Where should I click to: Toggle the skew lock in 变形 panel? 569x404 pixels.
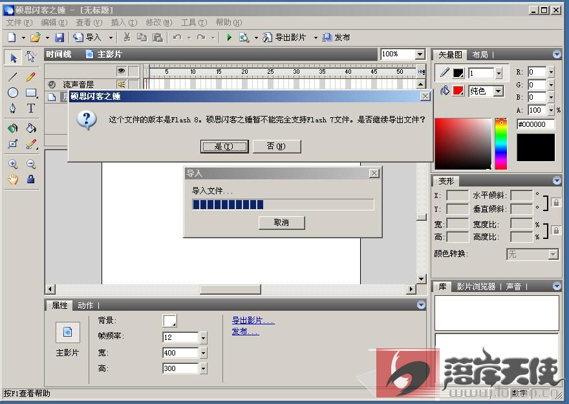[x=556, y=203]
